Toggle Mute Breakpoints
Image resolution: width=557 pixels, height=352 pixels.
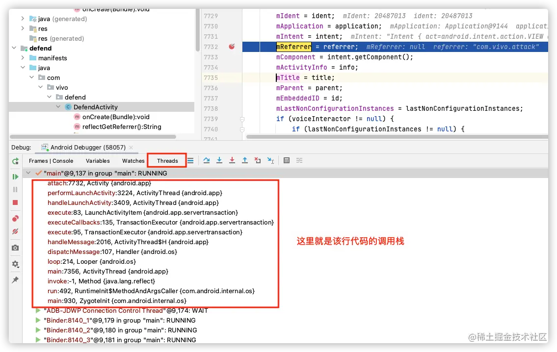(15, 231)
